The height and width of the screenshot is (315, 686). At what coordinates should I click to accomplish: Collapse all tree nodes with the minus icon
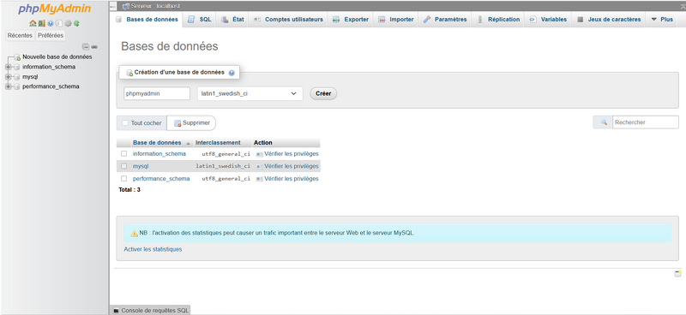86,47
